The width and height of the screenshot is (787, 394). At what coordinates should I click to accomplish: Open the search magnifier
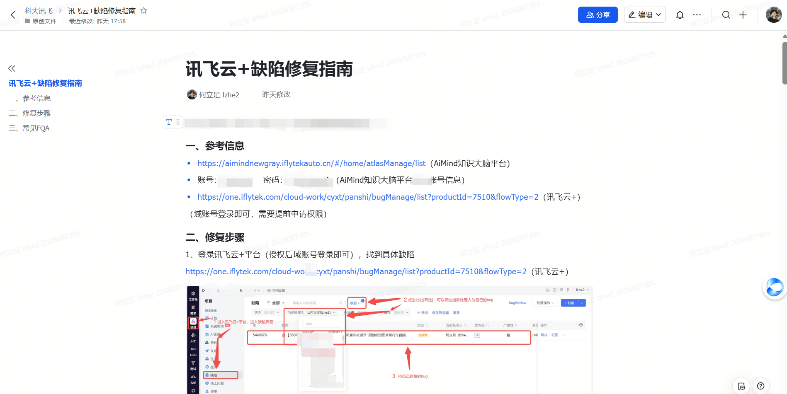726,15
